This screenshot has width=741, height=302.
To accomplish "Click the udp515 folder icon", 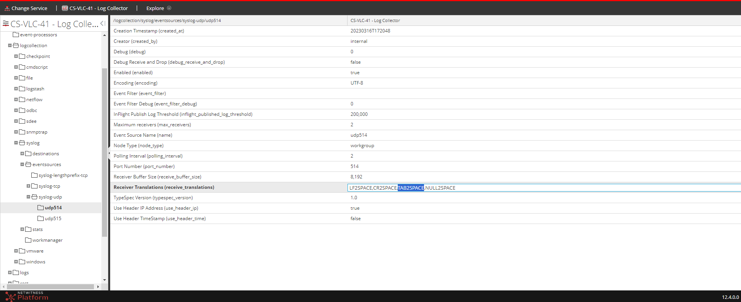I will click(x=41, y=219).
